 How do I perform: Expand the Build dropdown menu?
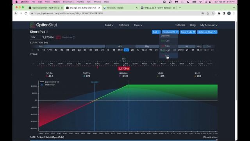(x=109, y=25)
